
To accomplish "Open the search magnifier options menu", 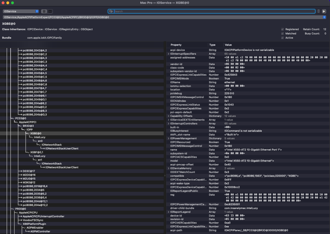I will pyautogui.click(x=111, y=11).
